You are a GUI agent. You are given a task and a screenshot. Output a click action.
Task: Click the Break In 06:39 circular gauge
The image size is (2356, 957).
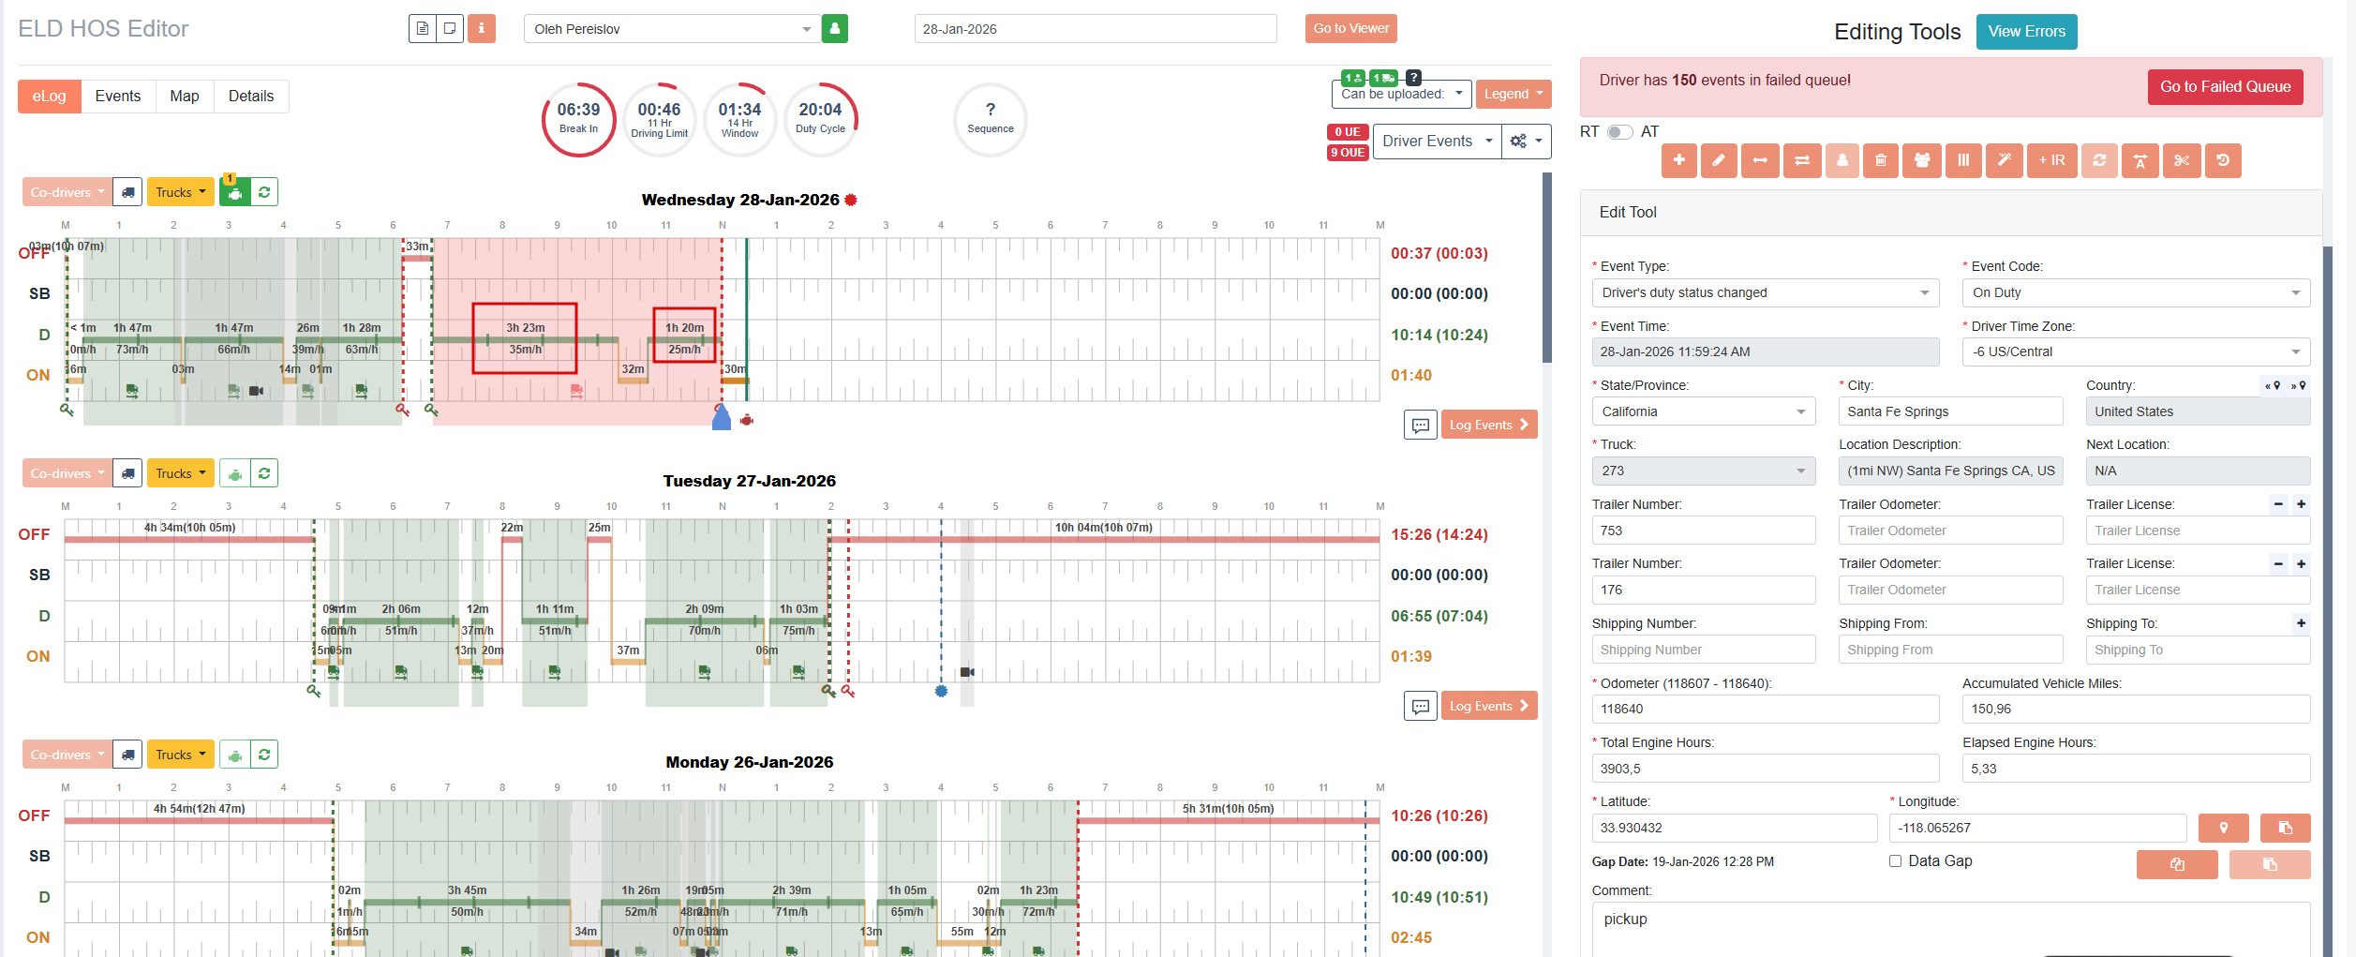(x=578, y=119)
